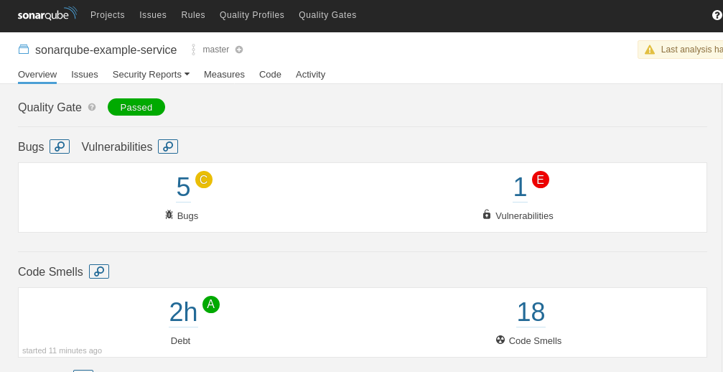Image resolution: width=723 pixels, height=372 pixels.
Task: Click the bugs count 5 link
Action: pos(183,187)
